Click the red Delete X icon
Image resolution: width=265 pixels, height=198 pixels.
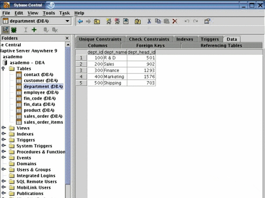[175, 21]
